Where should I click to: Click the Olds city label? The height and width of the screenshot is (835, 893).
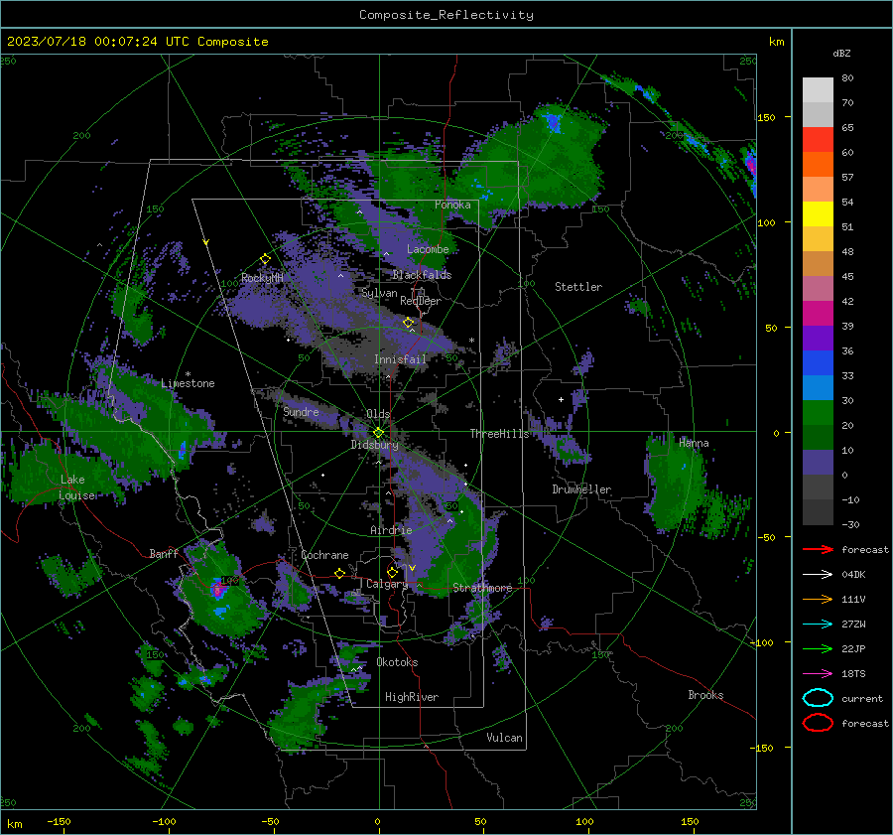pos(378,414)
